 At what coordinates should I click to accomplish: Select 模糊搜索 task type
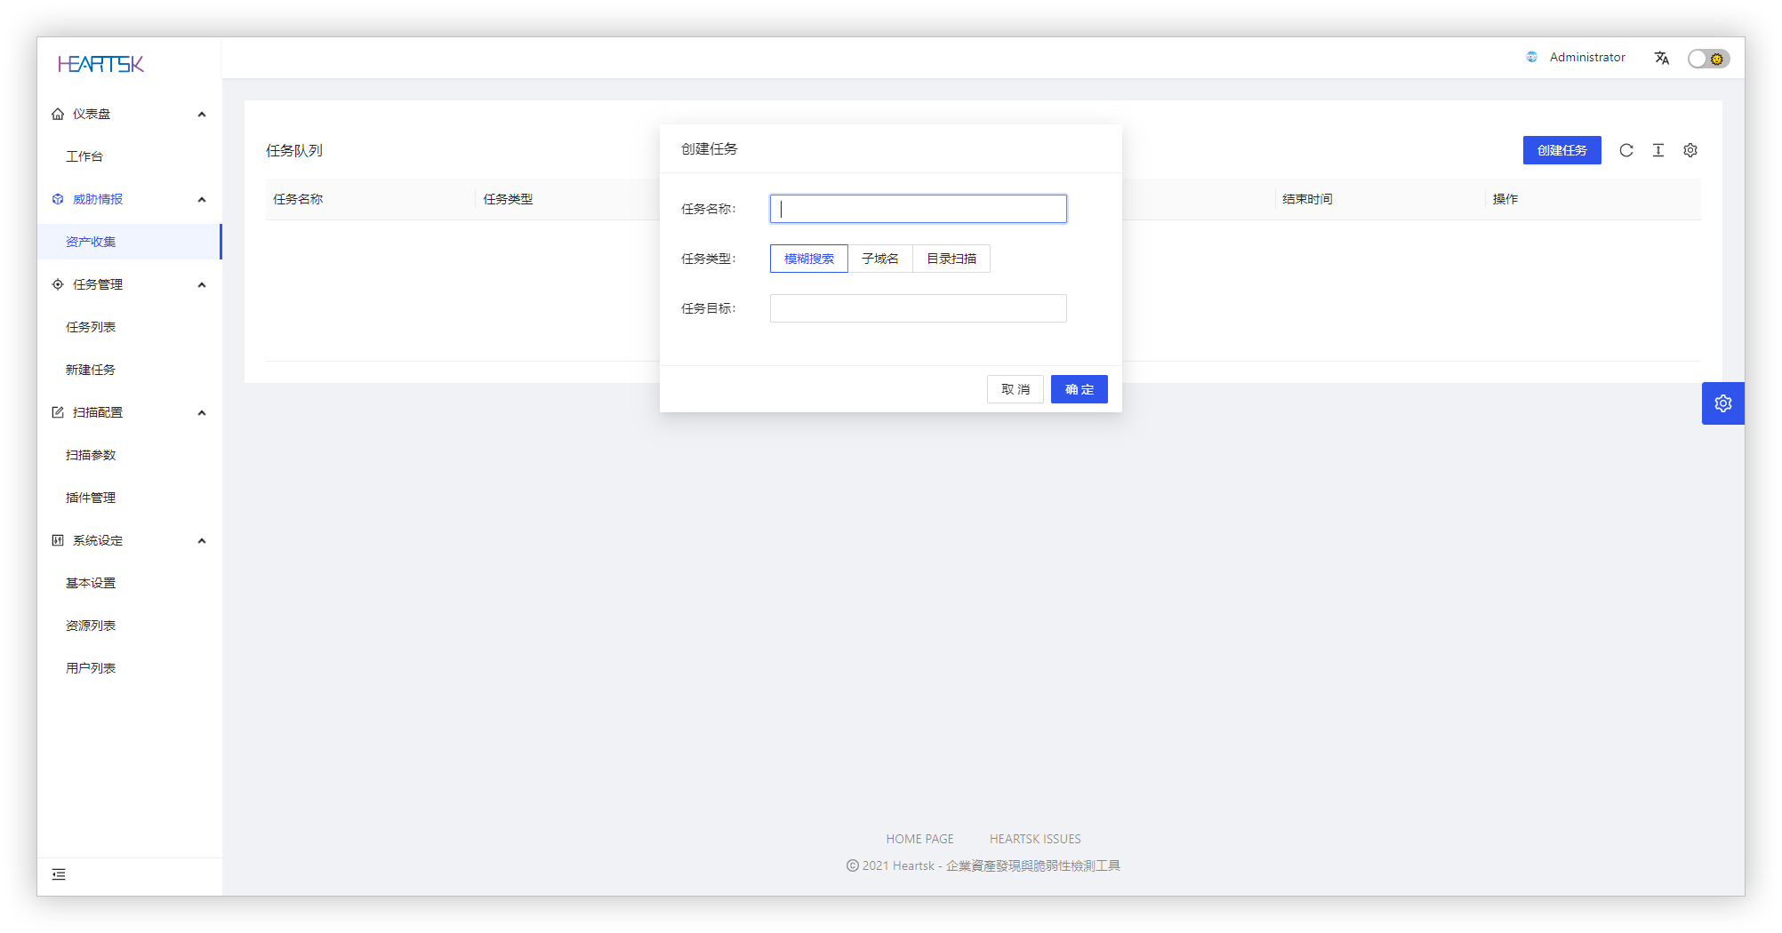pos(809,259)
